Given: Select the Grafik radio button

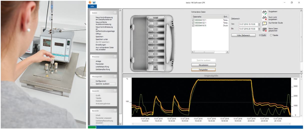Looking at the screenshot, I should tap(260, 35).
